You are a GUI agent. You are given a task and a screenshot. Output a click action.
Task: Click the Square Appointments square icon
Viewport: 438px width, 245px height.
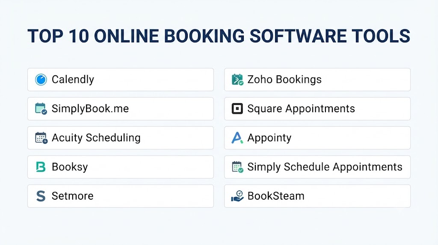pos(237,108)
